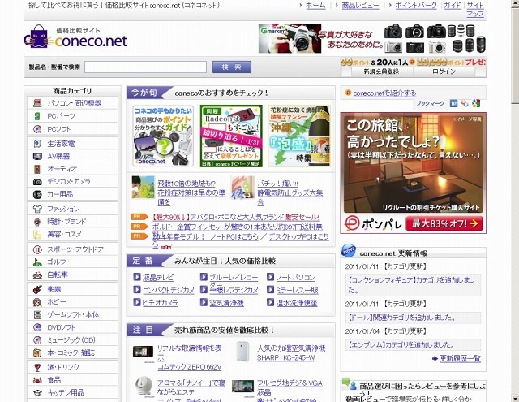The height and width of the screenshot is (402, 519).
Task: Select the 生活家電 category icon
Action: pos(37,144)
